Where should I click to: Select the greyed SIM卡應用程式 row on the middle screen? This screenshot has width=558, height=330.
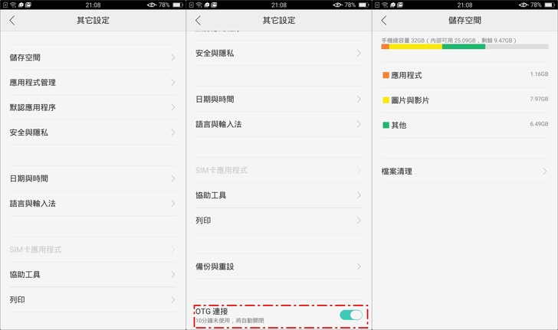tap(279, 170)
